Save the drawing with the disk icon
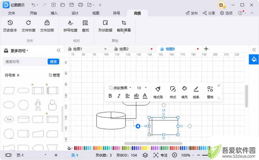This screenshot has width=259, height=160. point(71,5)
